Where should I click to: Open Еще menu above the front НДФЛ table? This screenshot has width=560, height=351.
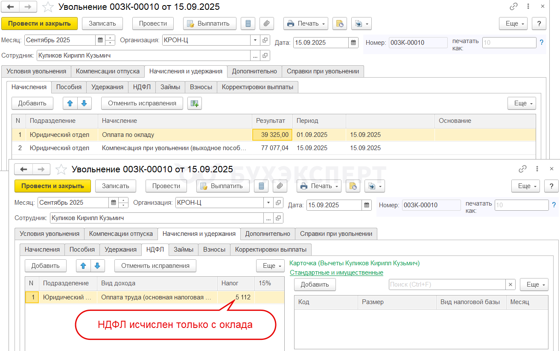270,266
